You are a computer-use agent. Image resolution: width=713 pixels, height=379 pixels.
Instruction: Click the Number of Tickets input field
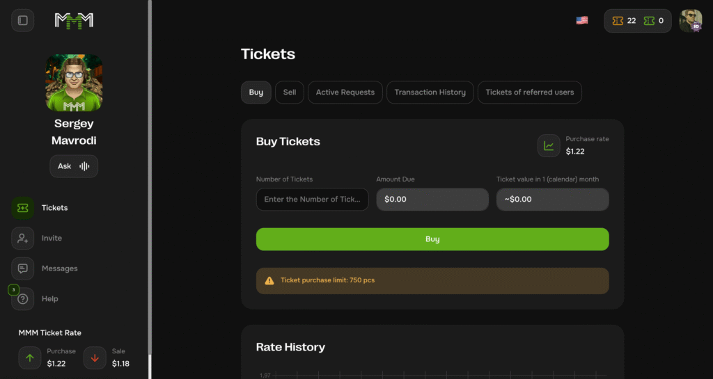pos(312,200)
